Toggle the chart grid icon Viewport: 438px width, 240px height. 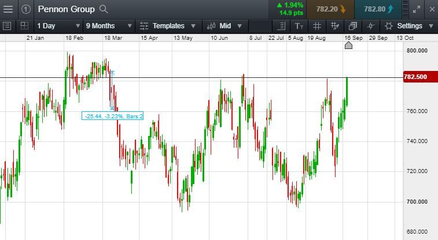tap(316, 26)
